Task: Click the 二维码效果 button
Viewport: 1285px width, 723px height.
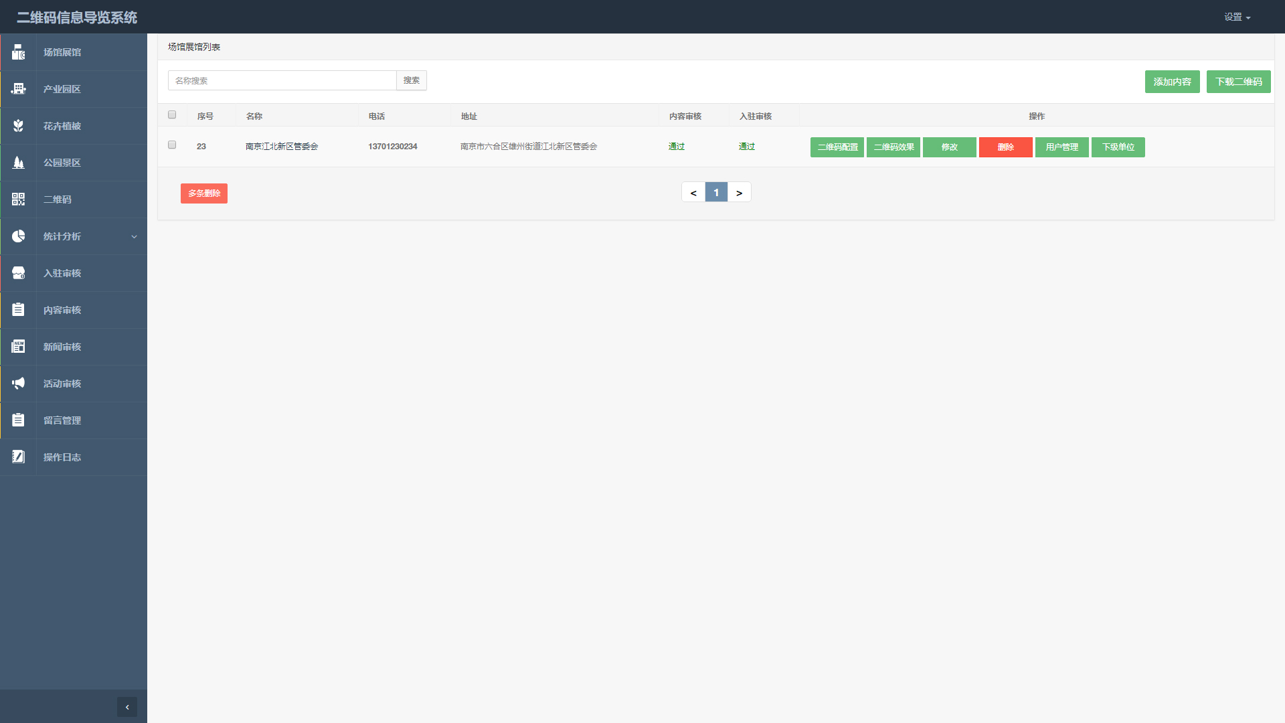Action: (x=893, y=147)
